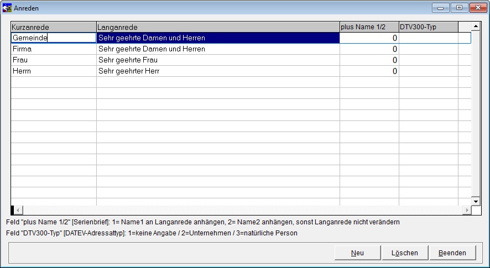Click plus Name value in Frau row

pyautogui.click(x=369, y=60)
